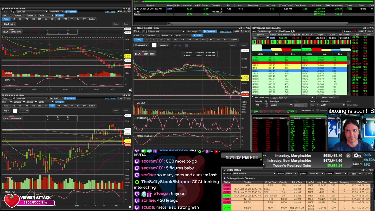The width and height of the screenshot is (375, 211).
Task: Click the red SELL button
Action: point(266,111)
